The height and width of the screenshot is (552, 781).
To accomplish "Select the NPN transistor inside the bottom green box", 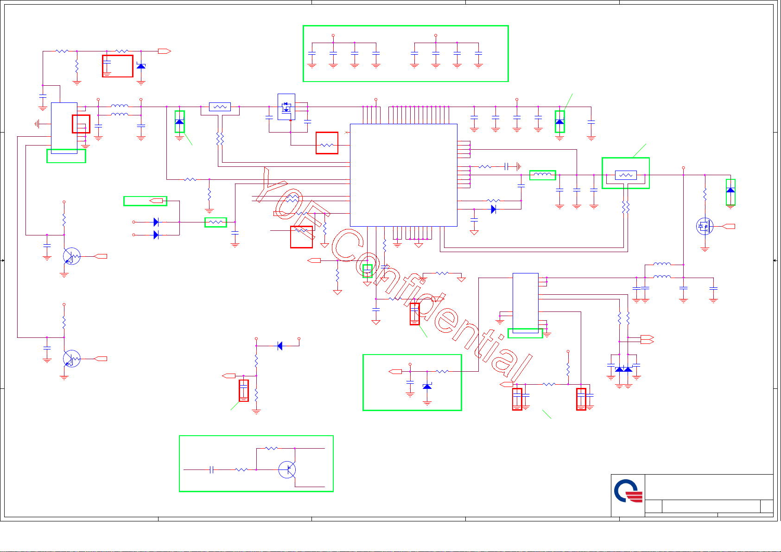I will (287, 470).
